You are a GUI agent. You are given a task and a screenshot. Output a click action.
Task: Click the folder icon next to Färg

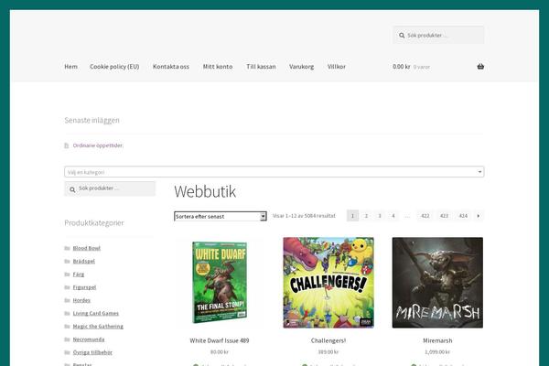point(67,274)
